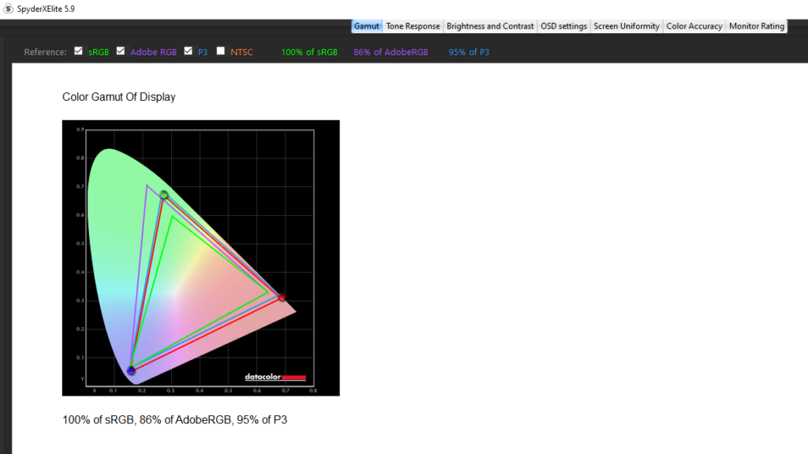The width and height of the screenshot is (808, 454).
Task: Click the "Color Gamut Of Display" heading
Action: 119,97
